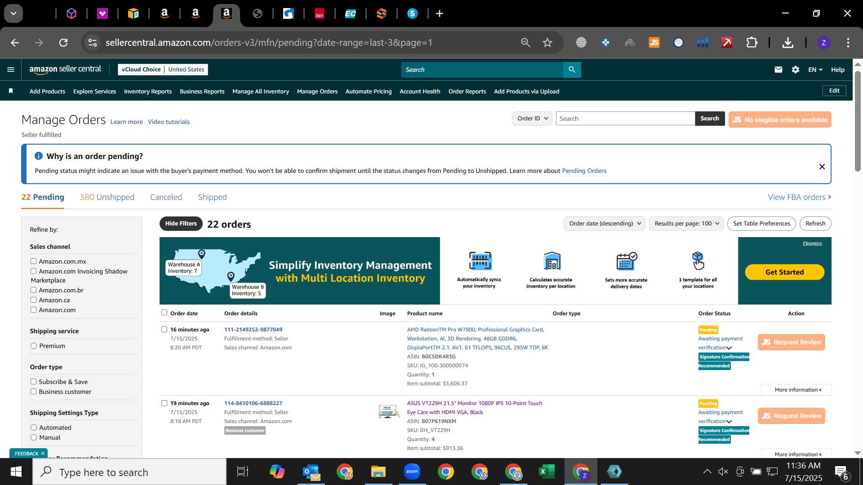
Task: Reload the page with browser refresh icon
Action: click(63, 43)
